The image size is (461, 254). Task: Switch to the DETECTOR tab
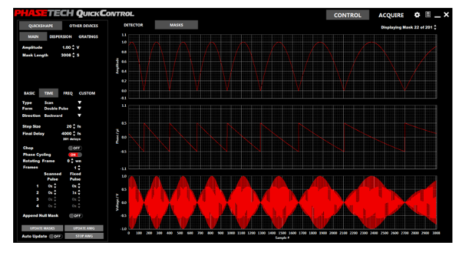tap(133, 25)
